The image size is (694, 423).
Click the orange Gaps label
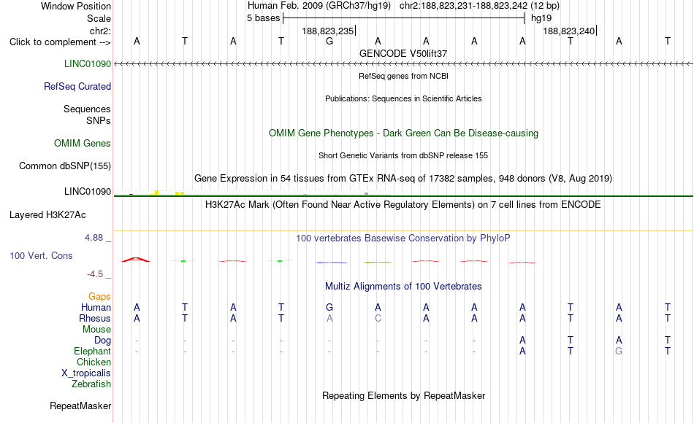[99, 297]
